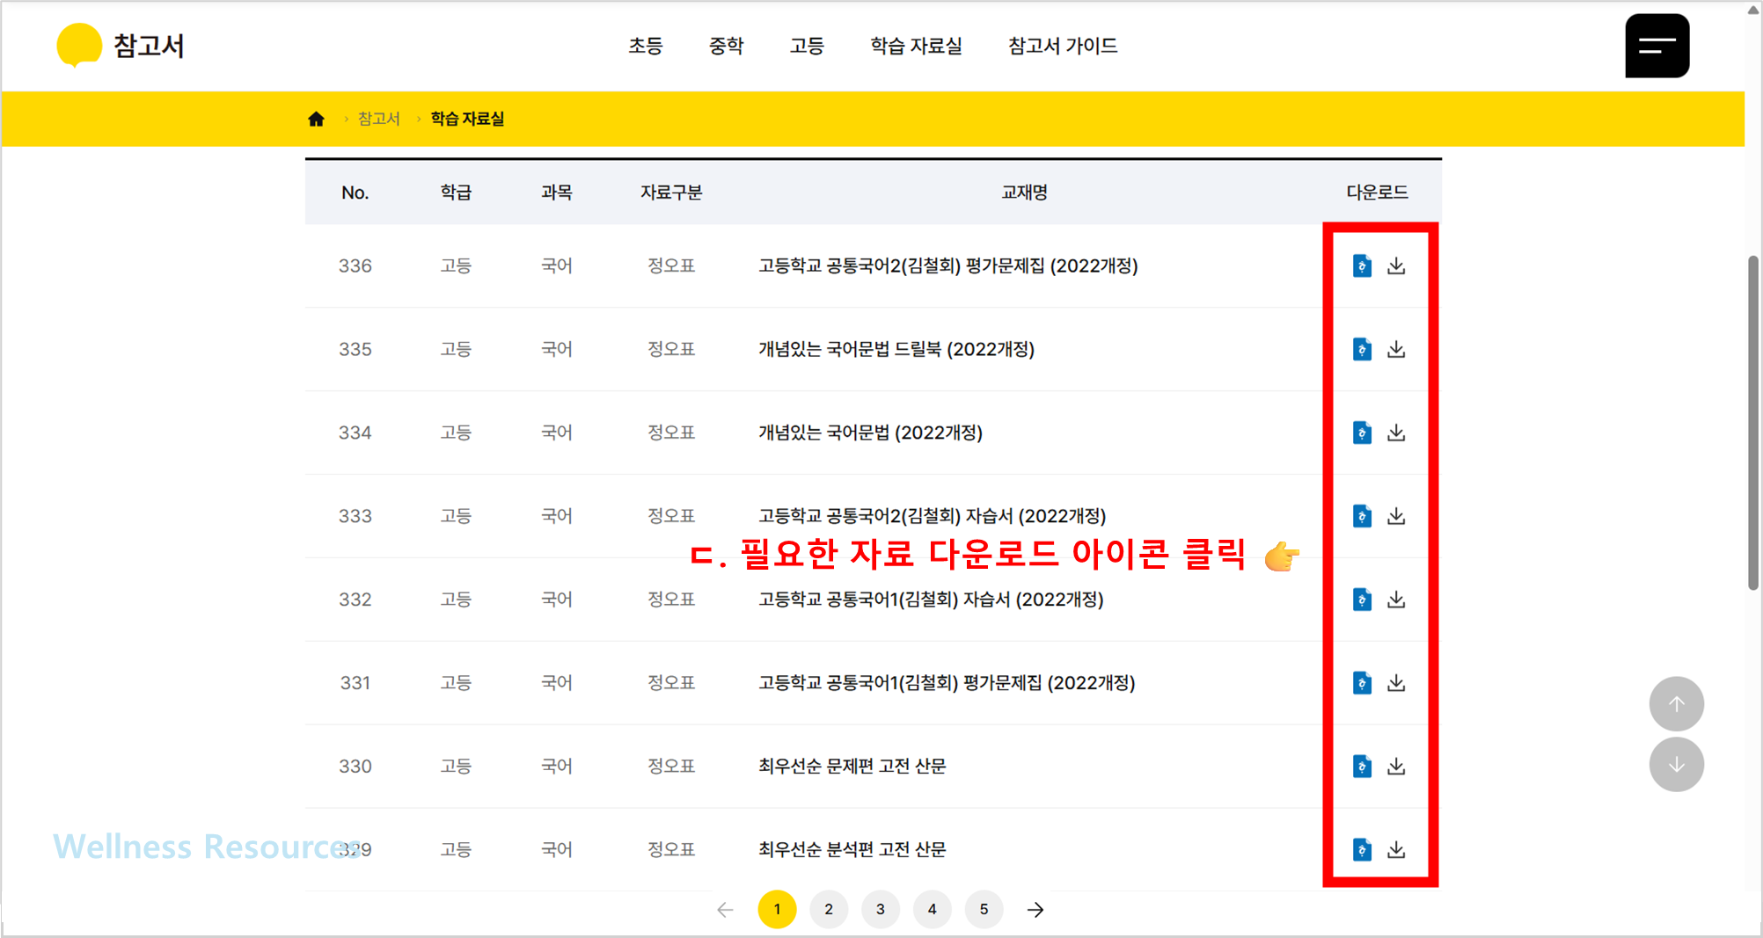
Task: Go to page 4
Action: [x=933, y=909]
